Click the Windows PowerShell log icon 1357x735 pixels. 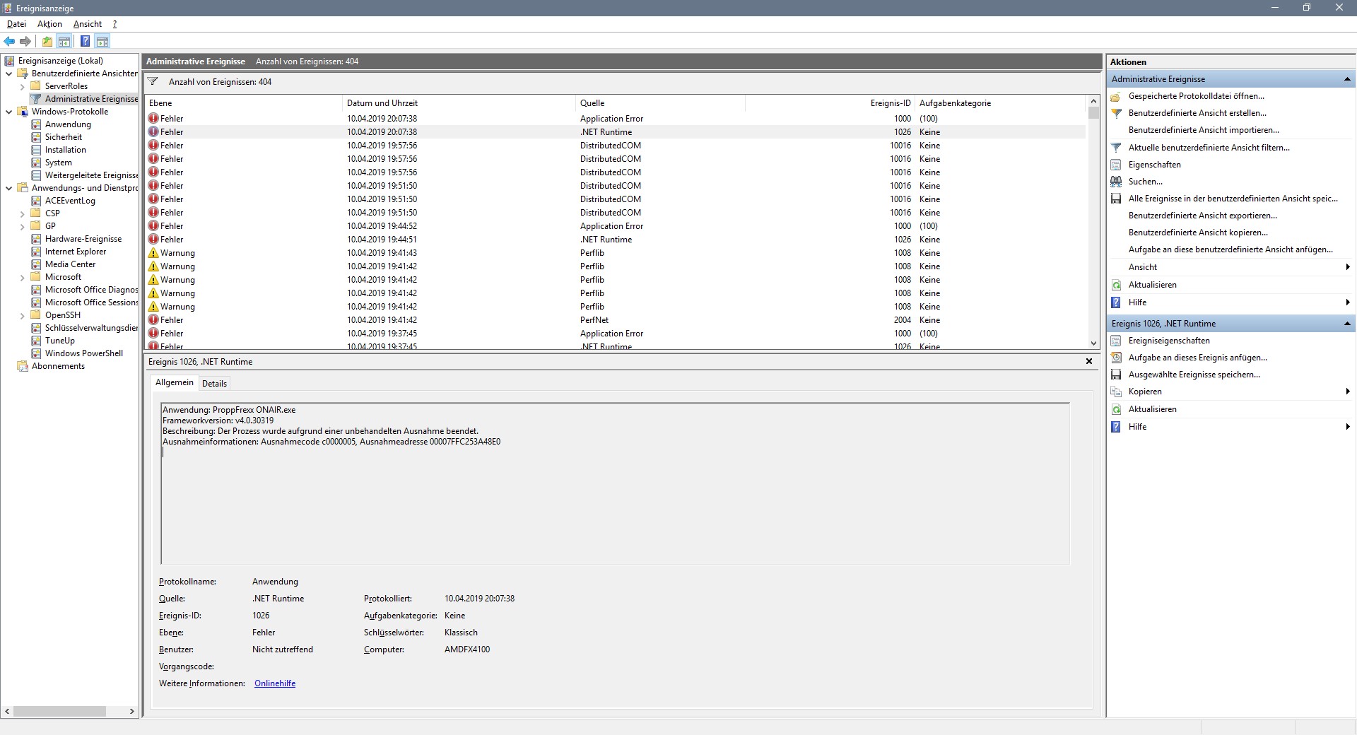coord(36,353)
